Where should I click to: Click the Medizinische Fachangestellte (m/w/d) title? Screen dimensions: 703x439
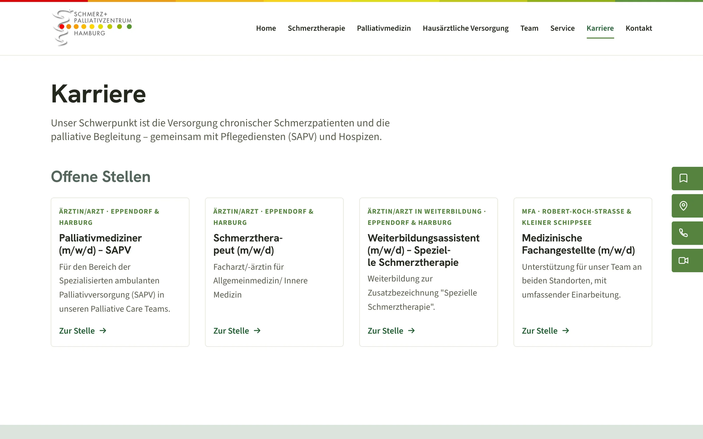[x=579, y=244]
